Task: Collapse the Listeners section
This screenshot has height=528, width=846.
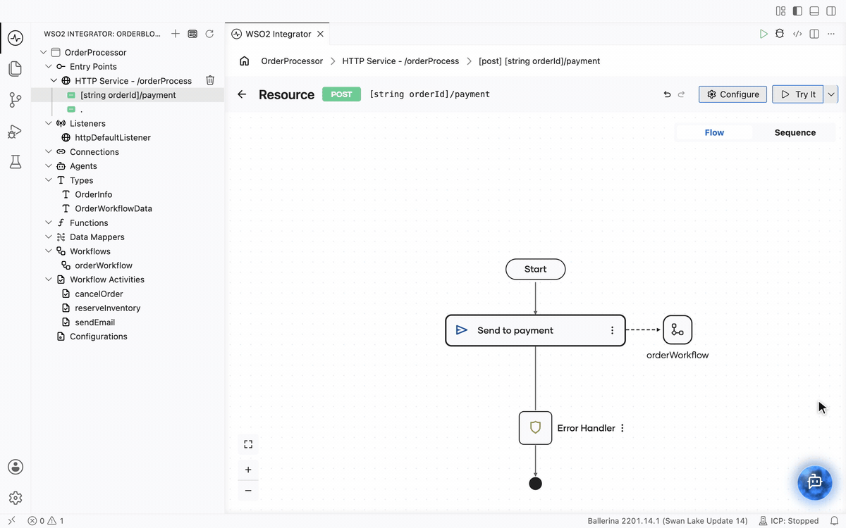Action: (x=49, y=123)
